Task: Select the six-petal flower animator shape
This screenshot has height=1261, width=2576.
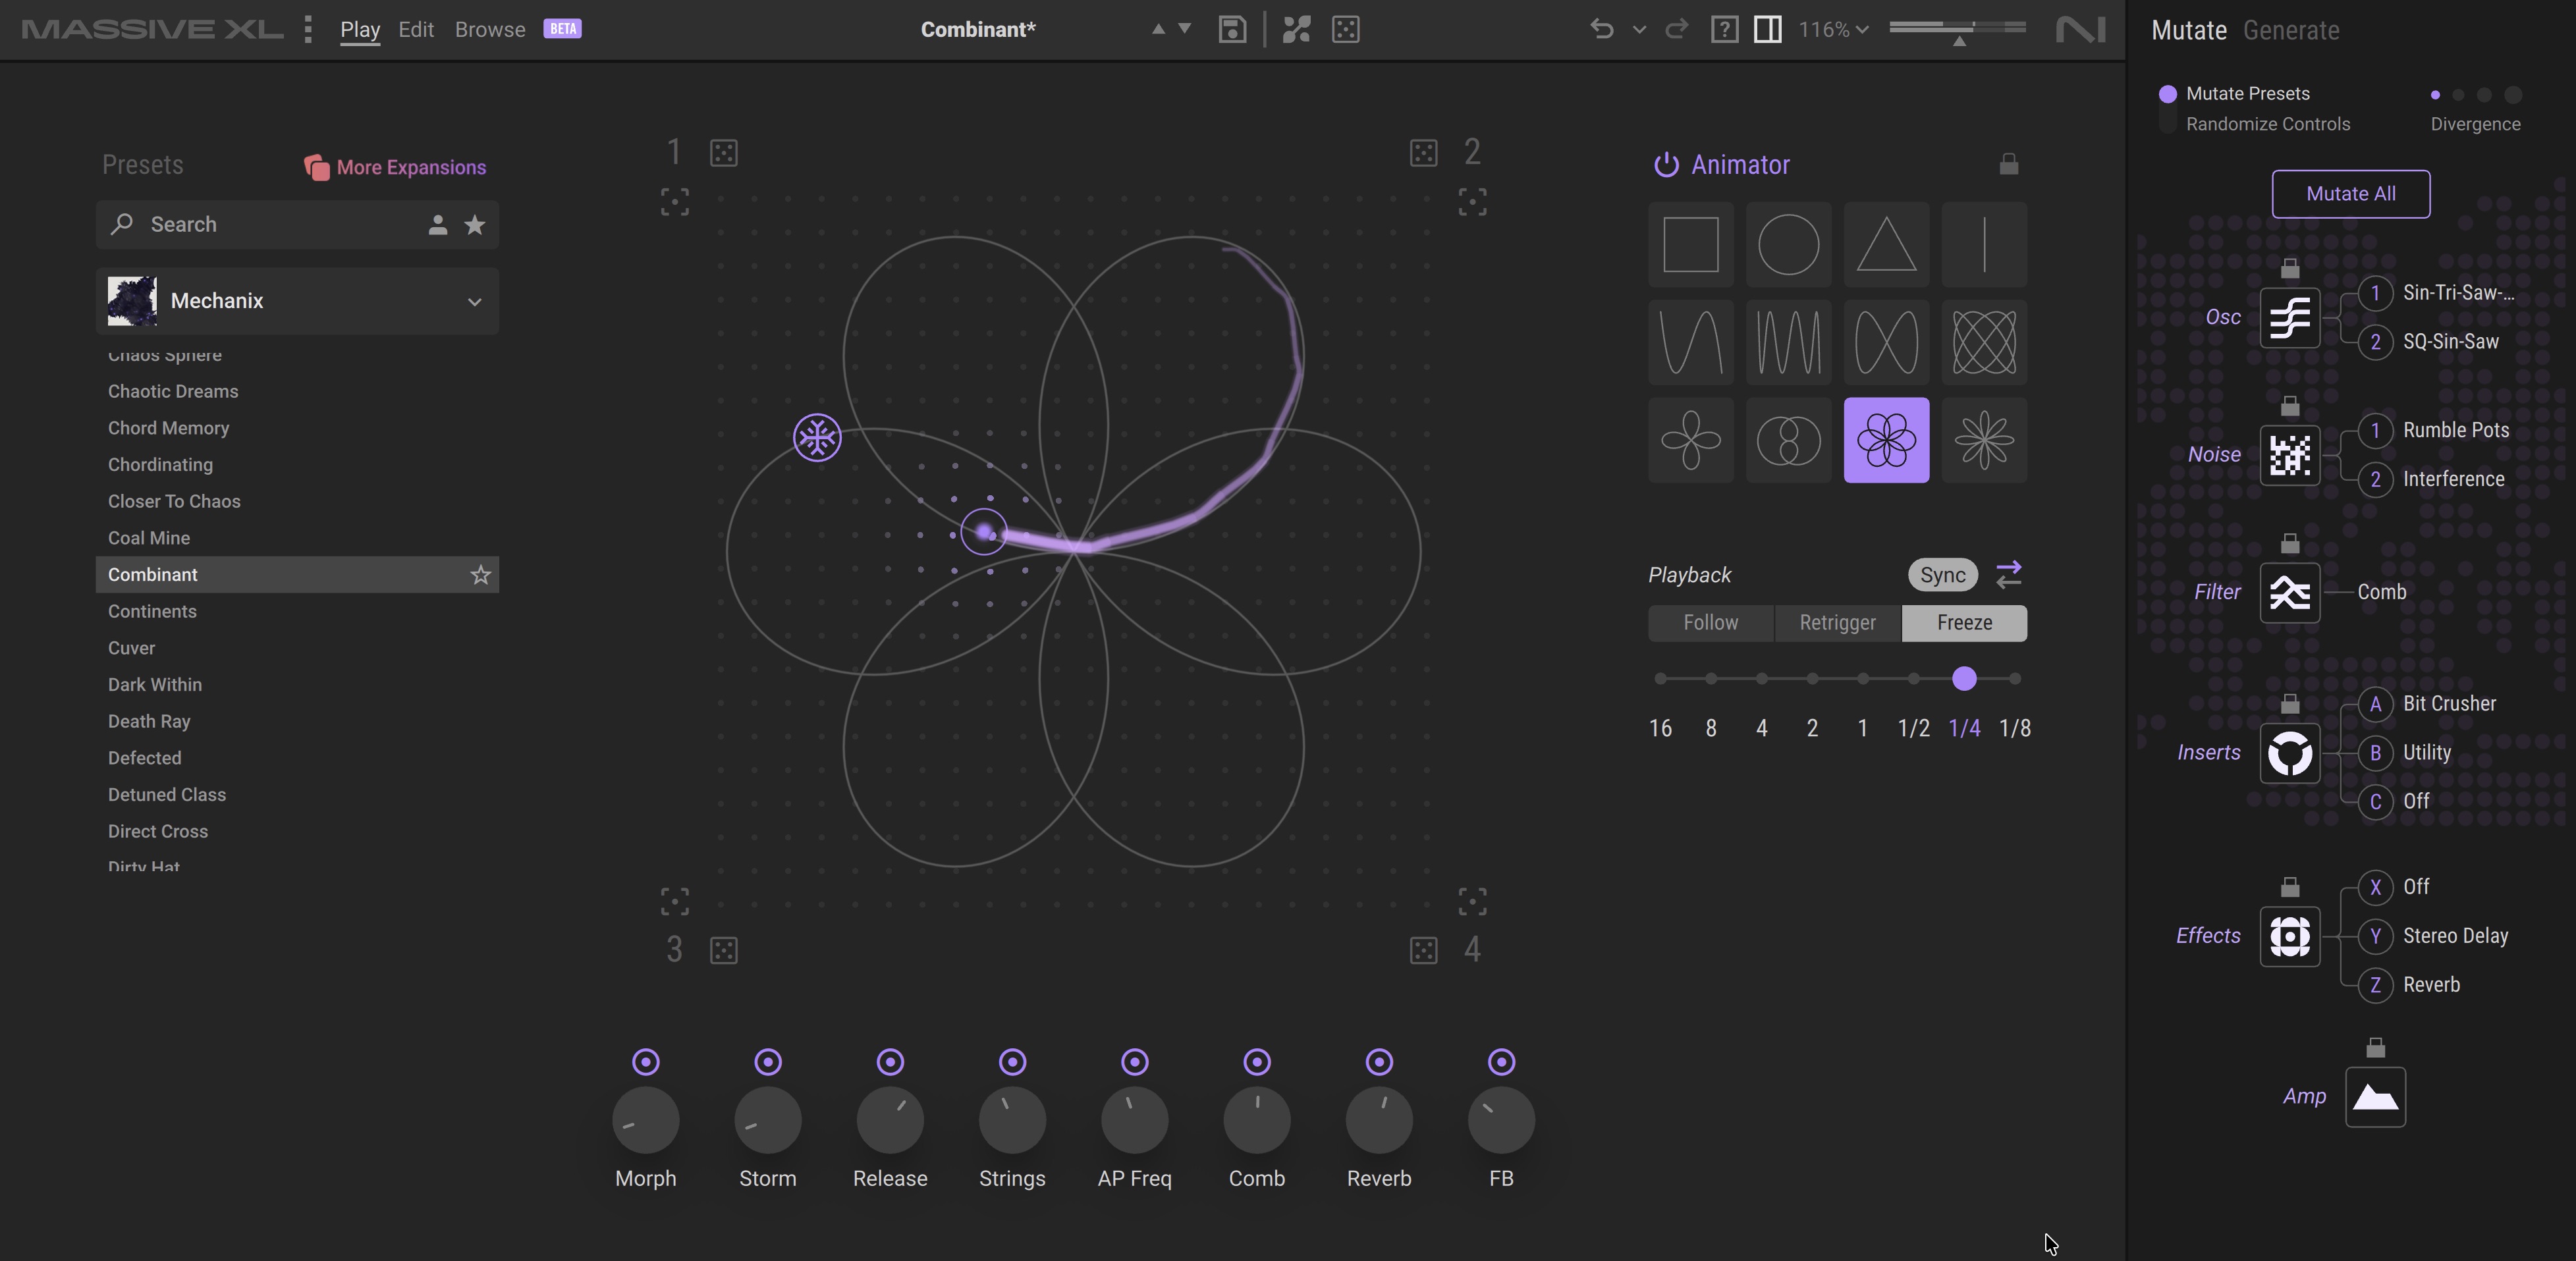Action: click(1886, 440)
